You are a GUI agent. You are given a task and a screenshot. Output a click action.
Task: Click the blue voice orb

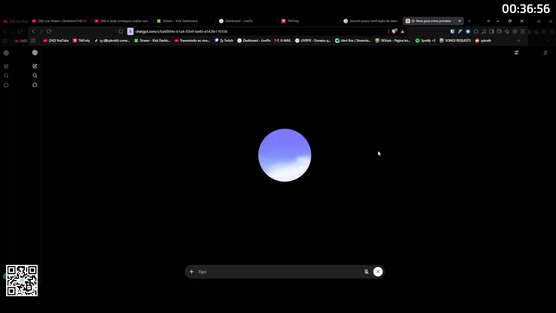pyautogui.click(x=285, y=155)
